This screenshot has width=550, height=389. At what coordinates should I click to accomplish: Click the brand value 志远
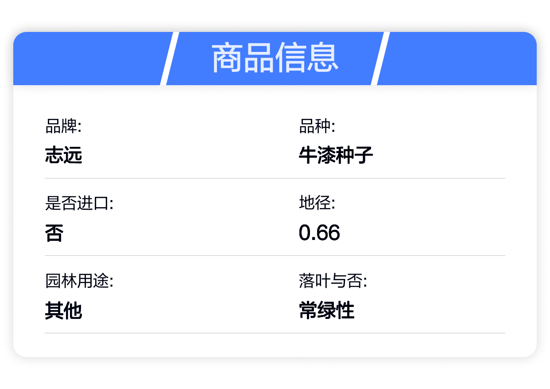coord(64,156)
